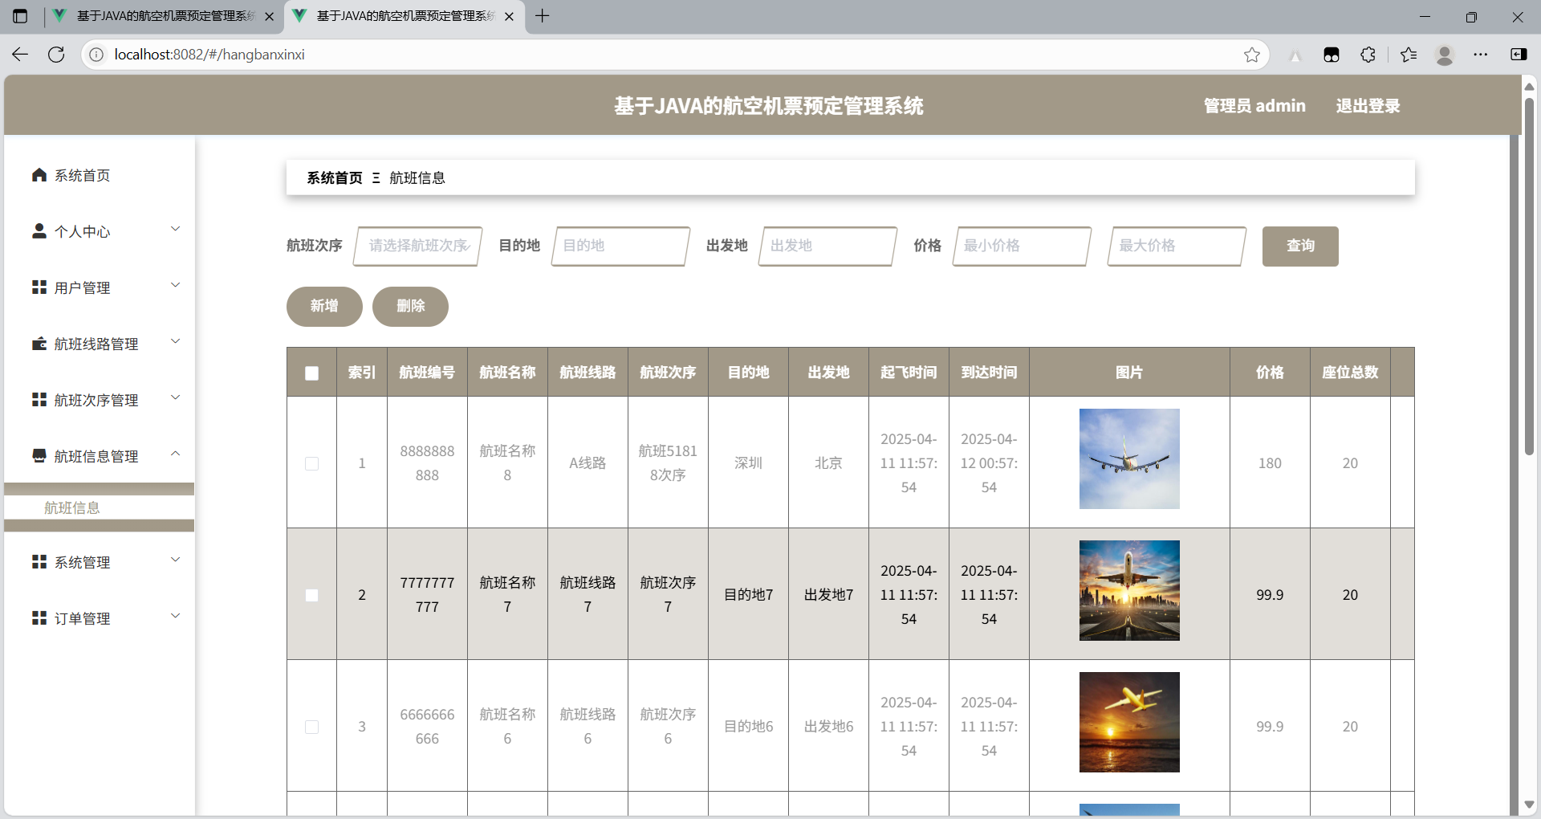Select the grid icon beside 航班次序管理

tap(39, 400)
